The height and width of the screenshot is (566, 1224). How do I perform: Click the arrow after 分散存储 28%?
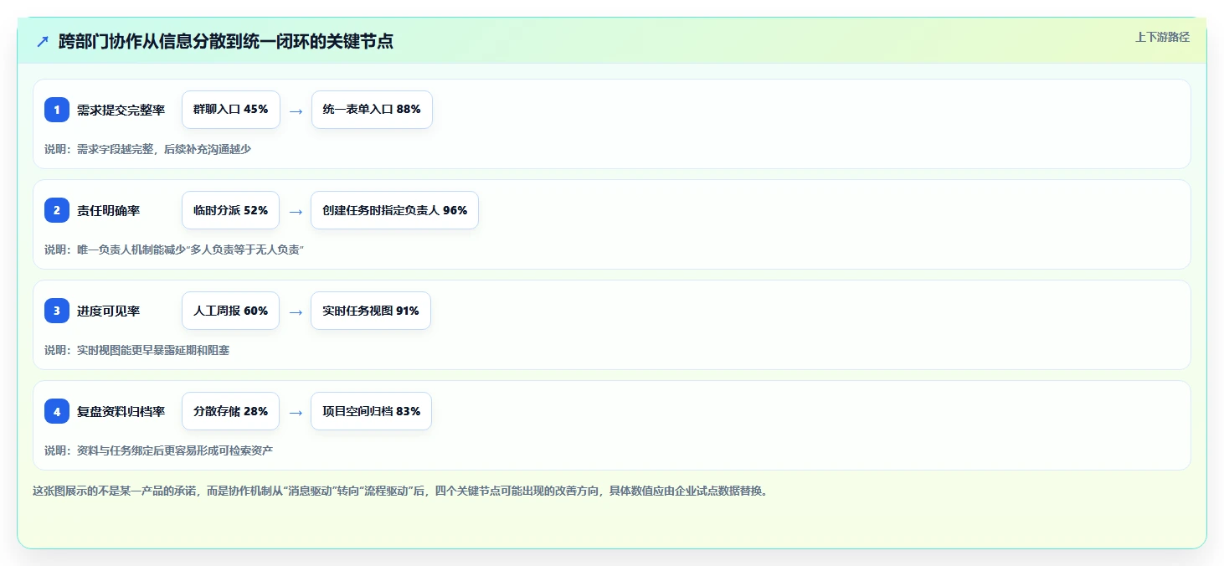coord(296,412)
